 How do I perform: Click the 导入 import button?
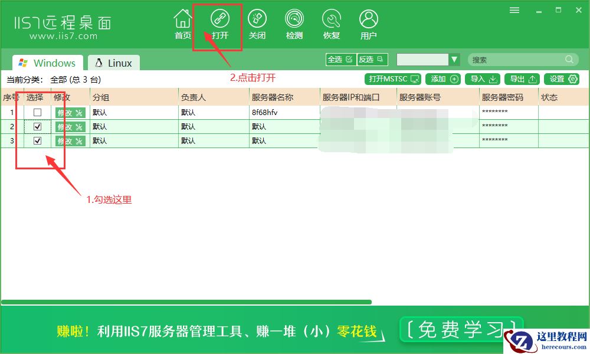[x=483, y=79]
